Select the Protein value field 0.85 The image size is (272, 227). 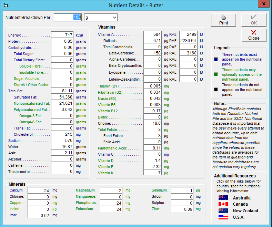[x=62, y=41]
